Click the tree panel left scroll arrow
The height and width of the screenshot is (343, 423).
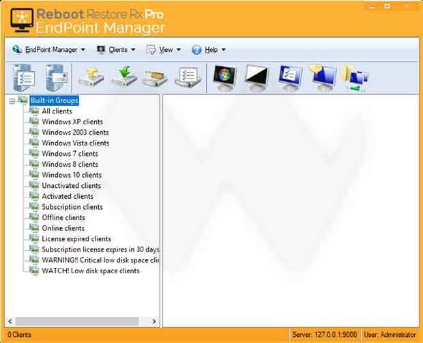point(10,321)
